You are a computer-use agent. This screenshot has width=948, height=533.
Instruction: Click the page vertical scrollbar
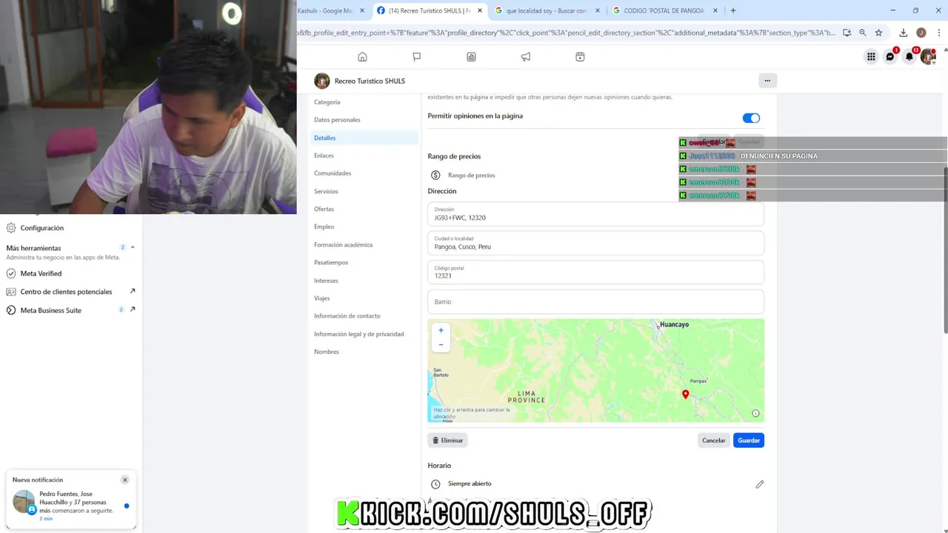point(945,249)
